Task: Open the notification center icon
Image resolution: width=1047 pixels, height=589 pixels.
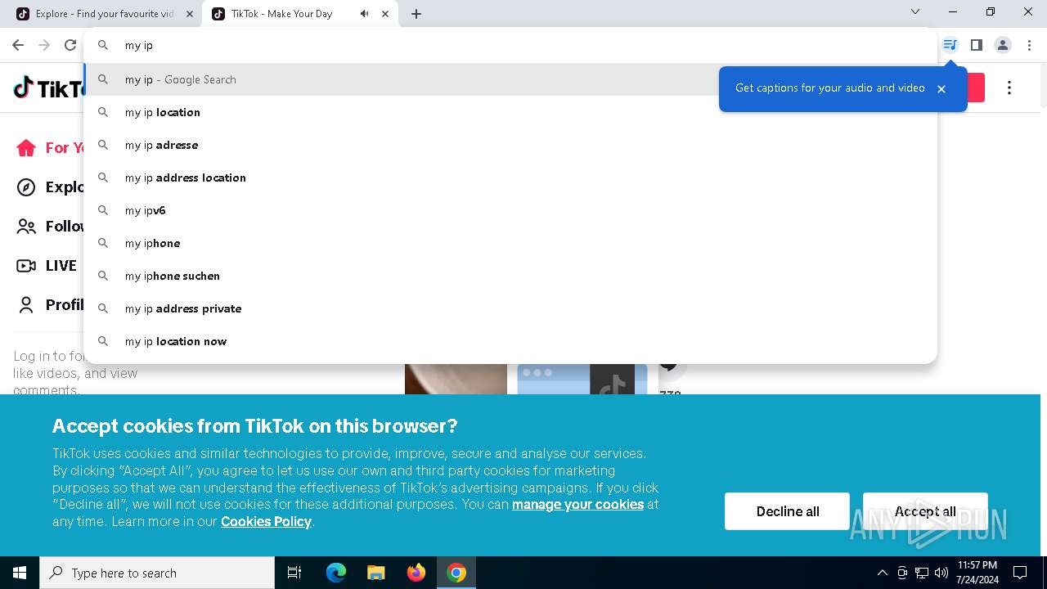Action: click(x=1020, y=573)
